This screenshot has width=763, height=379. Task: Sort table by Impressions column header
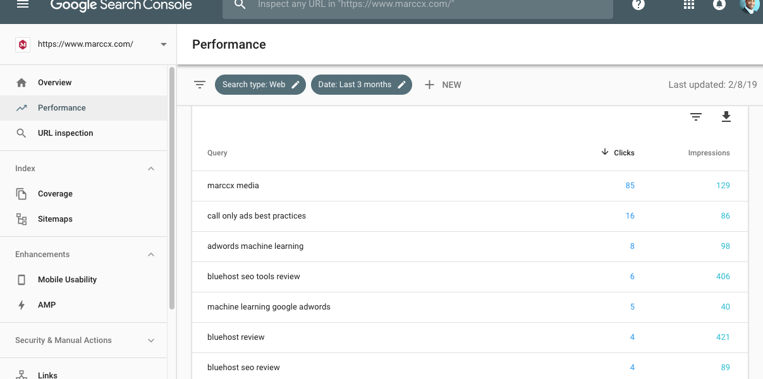coord(709,153)
